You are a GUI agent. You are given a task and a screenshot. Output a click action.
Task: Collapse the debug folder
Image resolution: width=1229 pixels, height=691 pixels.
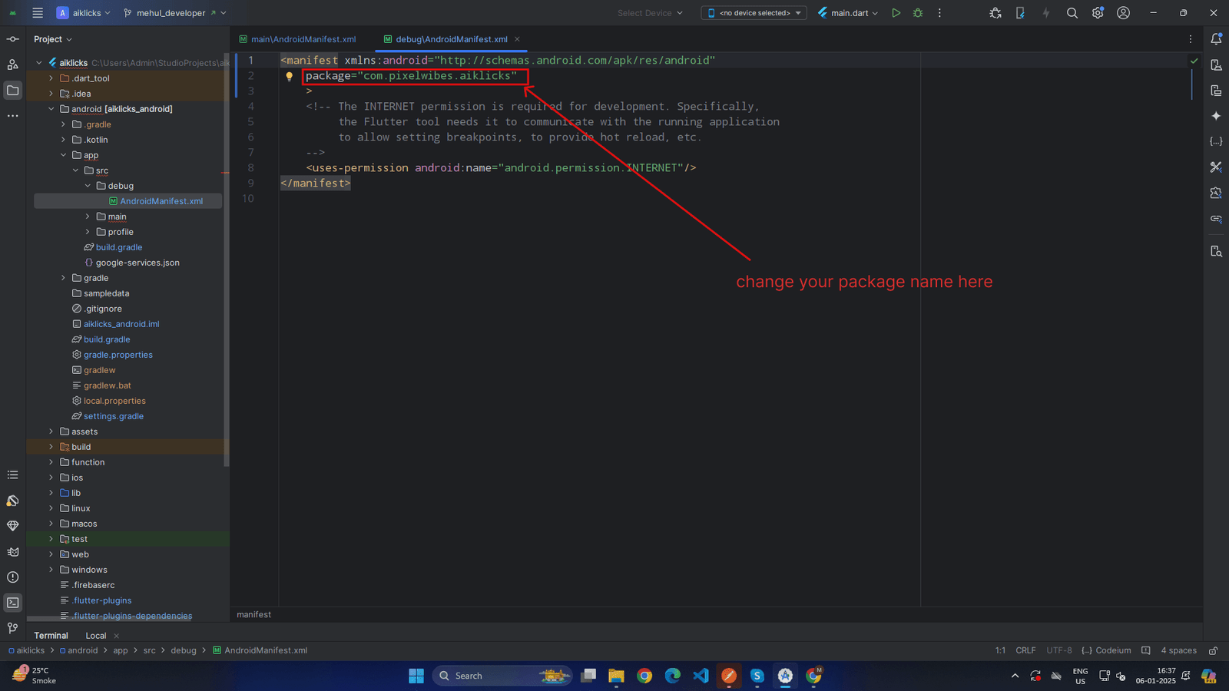(x=88, y=186)
